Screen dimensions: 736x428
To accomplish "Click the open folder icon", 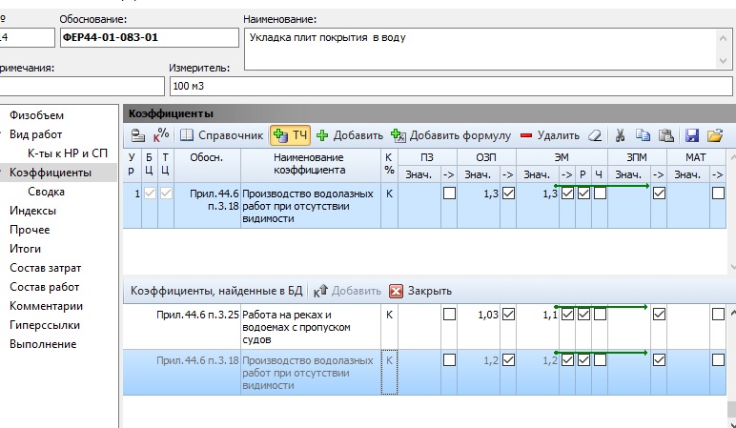I will coord(714,135).
